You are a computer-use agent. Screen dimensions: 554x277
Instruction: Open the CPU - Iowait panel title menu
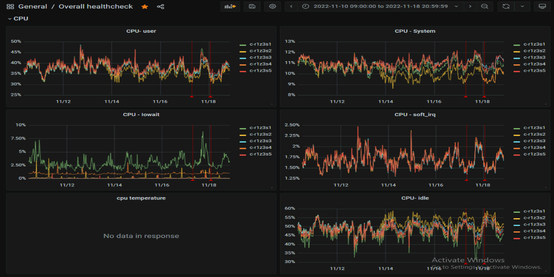[141, 115]
